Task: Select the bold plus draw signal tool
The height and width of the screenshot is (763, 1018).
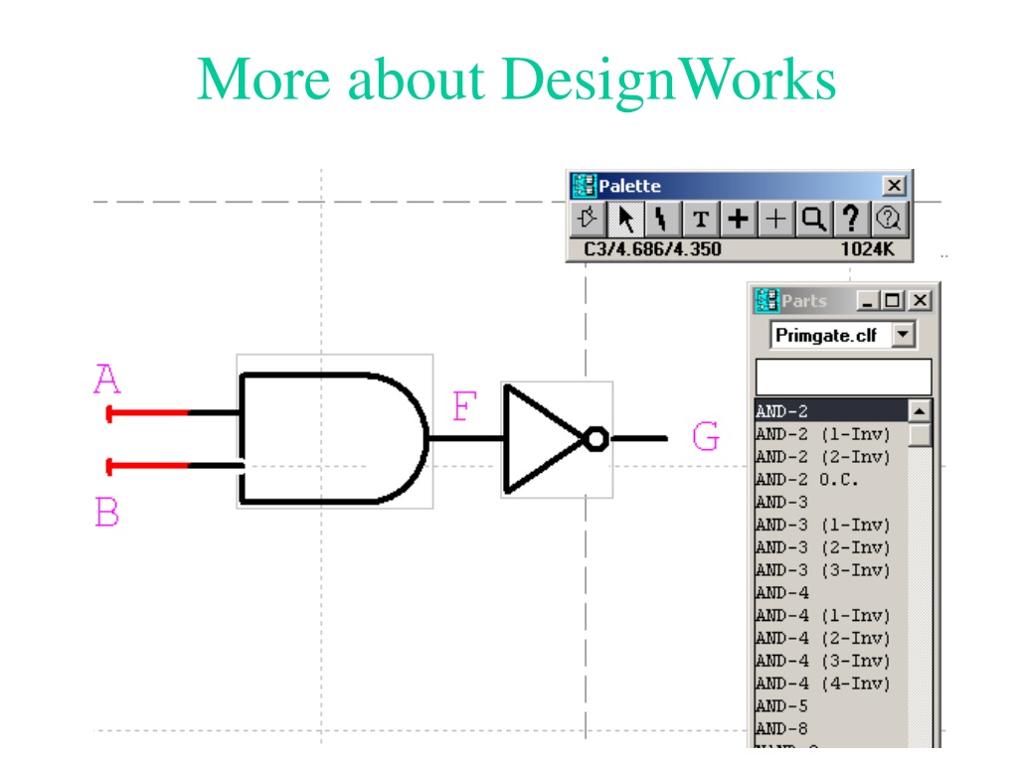Action: (x=738, y=219)
